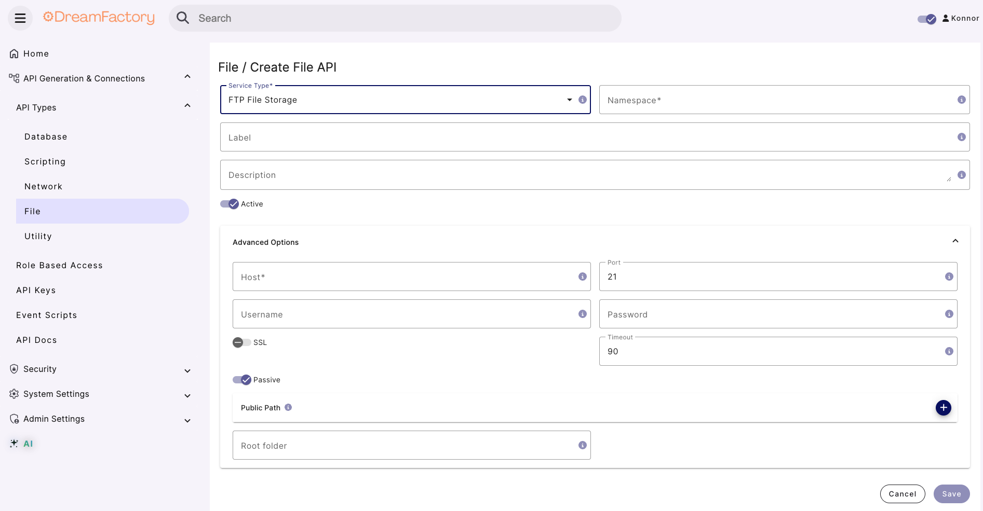Click the Public Path info icon
This screenshot has width=983, height=511.
pos(288,407)
